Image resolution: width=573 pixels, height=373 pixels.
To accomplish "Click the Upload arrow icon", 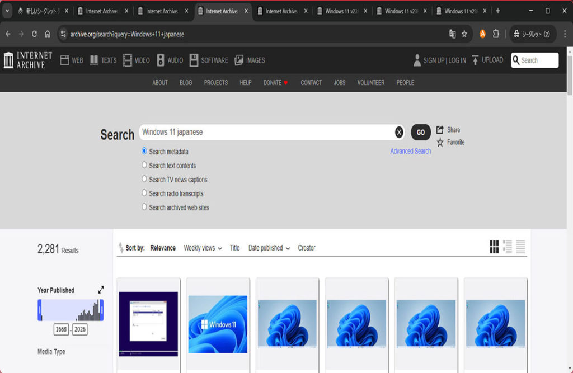I will pos(475,60).
